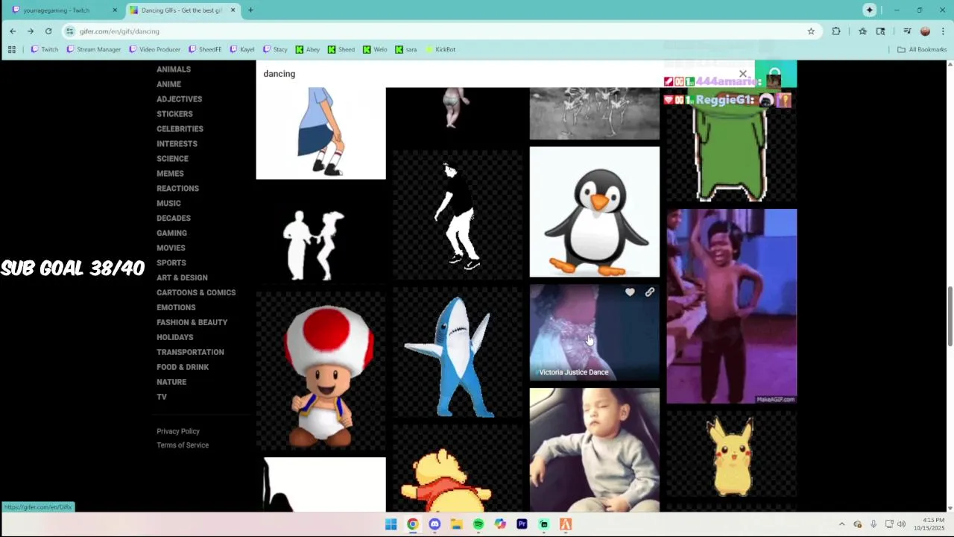Browse the ANIMALS category
The width and height of the screenshot is (954, 537).
pyautogui.click(x=174, y=69)
